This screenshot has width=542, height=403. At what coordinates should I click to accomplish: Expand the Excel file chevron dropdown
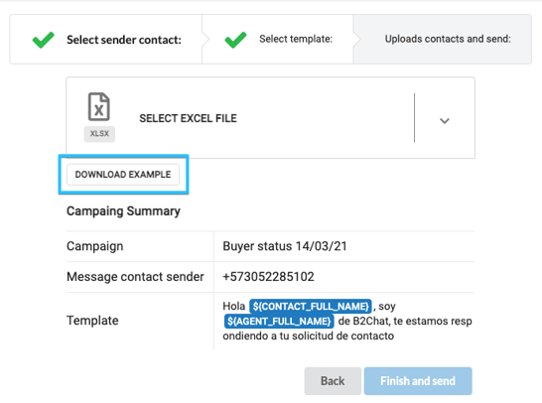click(445, 121)
